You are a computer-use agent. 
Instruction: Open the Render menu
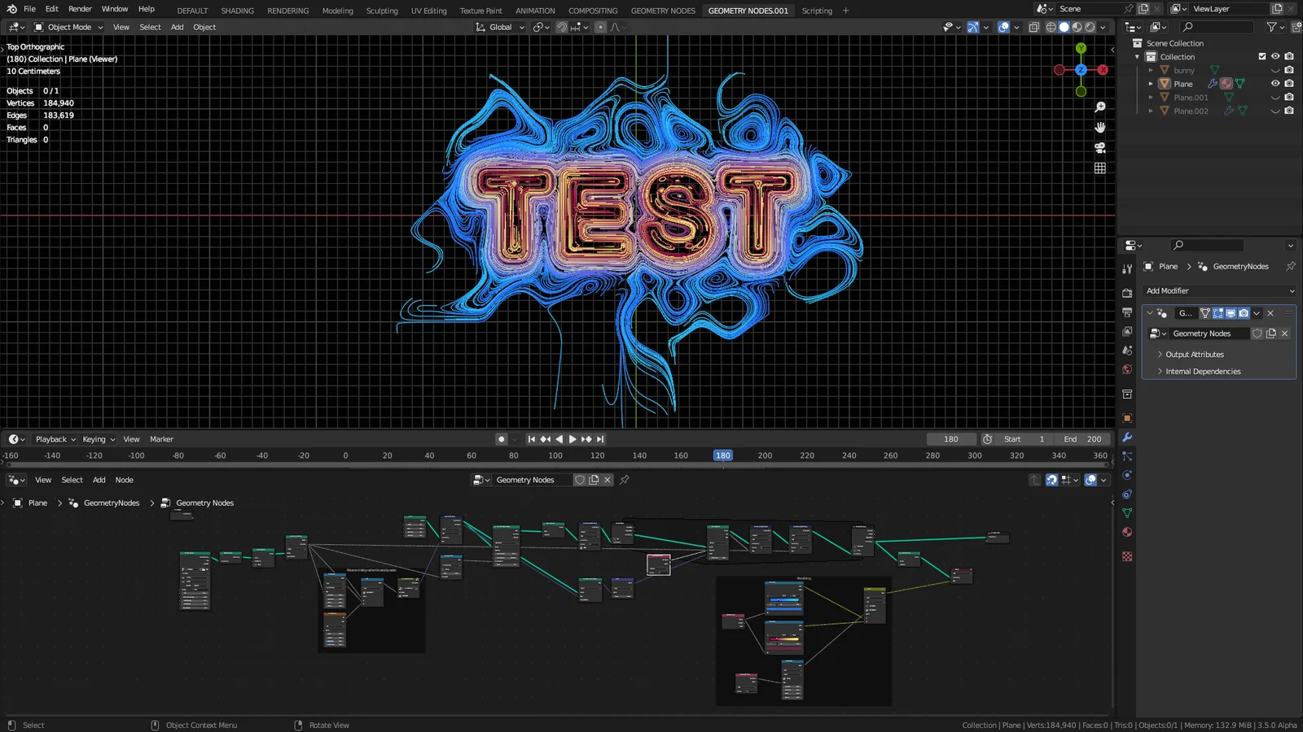(x=80, y=9)
